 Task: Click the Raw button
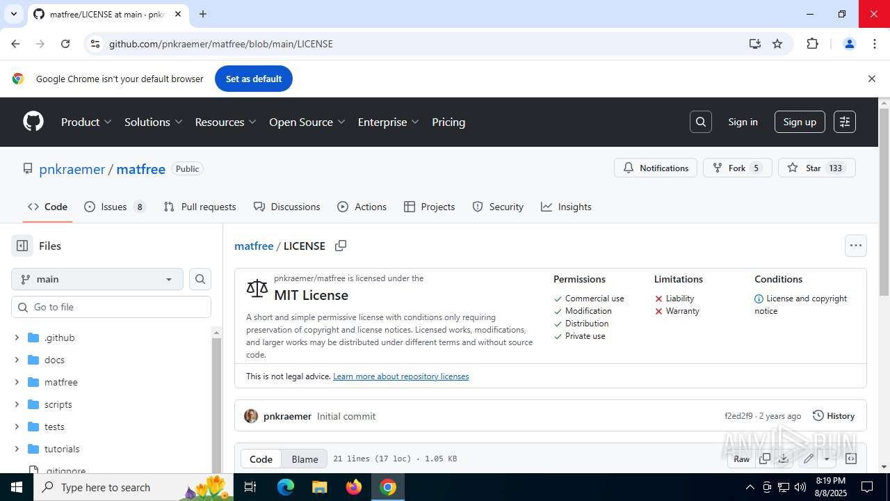[x=742, y=459]
